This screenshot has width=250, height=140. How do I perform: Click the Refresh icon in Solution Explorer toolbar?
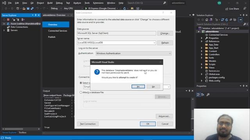click(227, 20)
